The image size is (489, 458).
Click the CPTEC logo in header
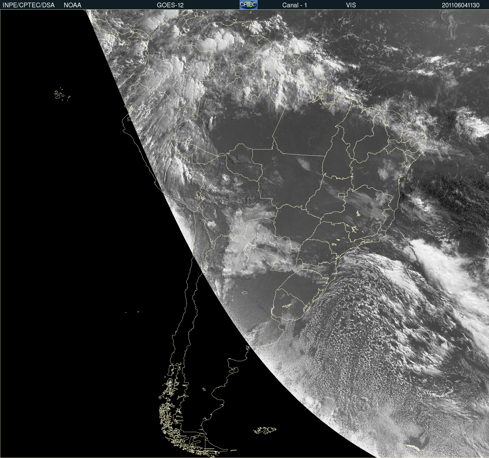(248, 5)
